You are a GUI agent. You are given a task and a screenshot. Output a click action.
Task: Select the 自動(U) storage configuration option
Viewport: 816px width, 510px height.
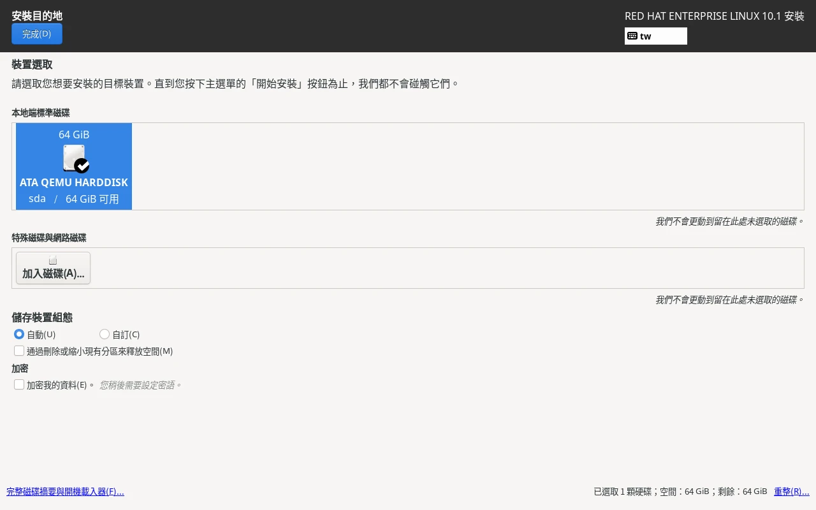[19, 334]
